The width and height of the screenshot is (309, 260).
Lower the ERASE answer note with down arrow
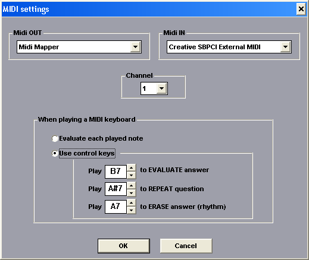tap(131, 210)
